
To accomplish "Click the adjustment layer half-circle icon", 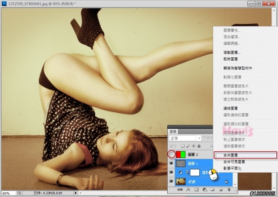I will [180, 172].
